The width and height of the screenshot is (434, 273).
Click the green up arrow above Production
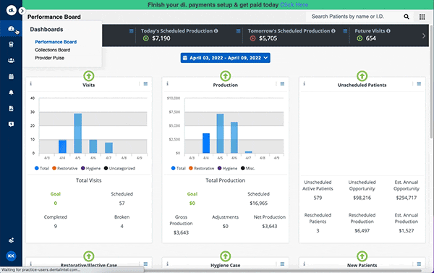[225, 75]
